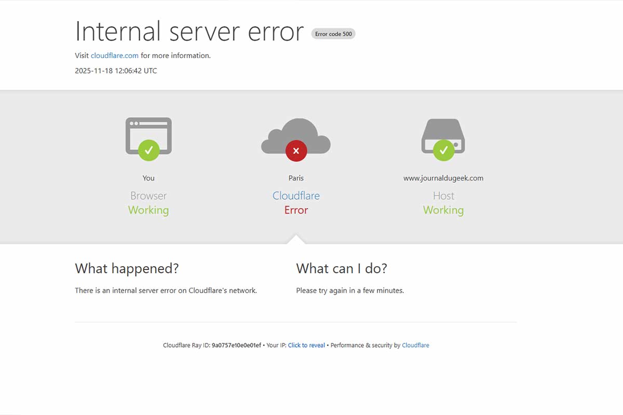Viewport: 623px width, 415px height.
Task: Click the What can I do? heading
Action: click(342, 268)
